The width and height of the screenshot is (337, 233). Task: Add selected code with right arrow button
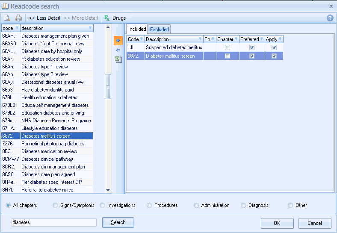(118, 40)
